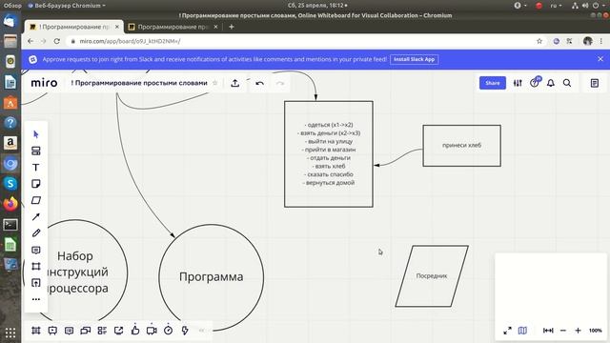The height and width of the screenshot is (343, 610).
Task: Click the Upload tool icon
Action: click(x=36, y=283)
